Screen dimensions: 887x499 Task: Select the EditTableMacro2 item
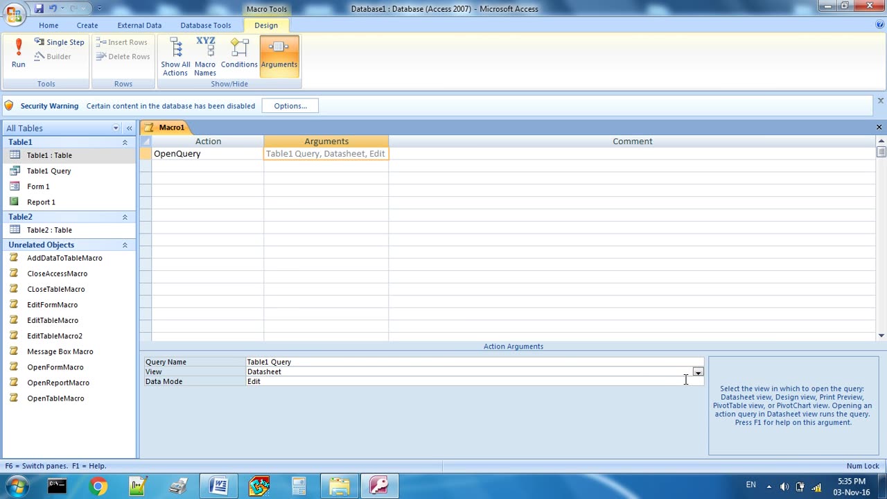coord(69,336)
